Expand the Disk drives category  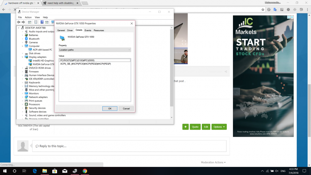(x=22, y=53)
